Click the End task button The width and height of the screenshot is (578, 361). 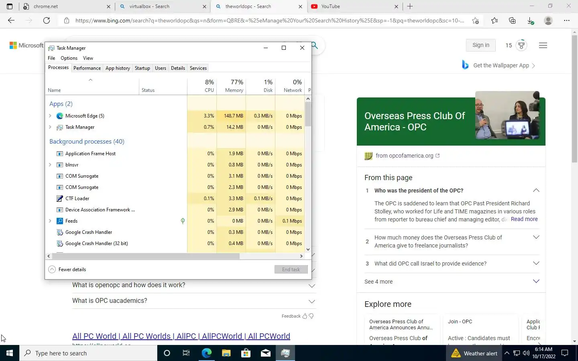291,270
